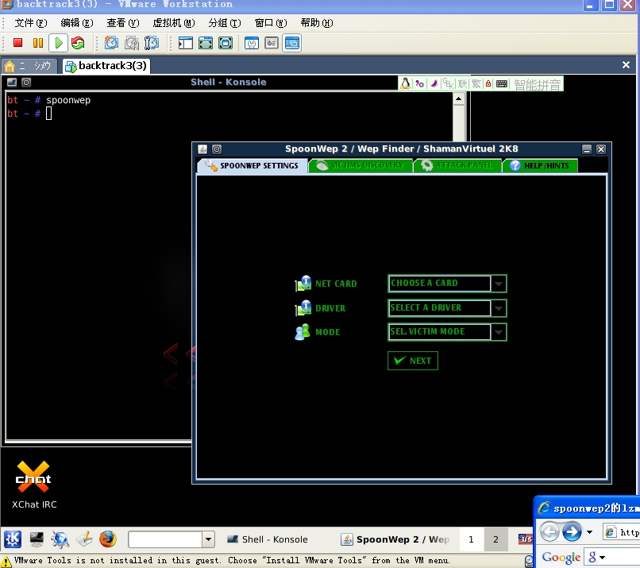Toggle the 联 association mode in input bar

click(462, 83)
